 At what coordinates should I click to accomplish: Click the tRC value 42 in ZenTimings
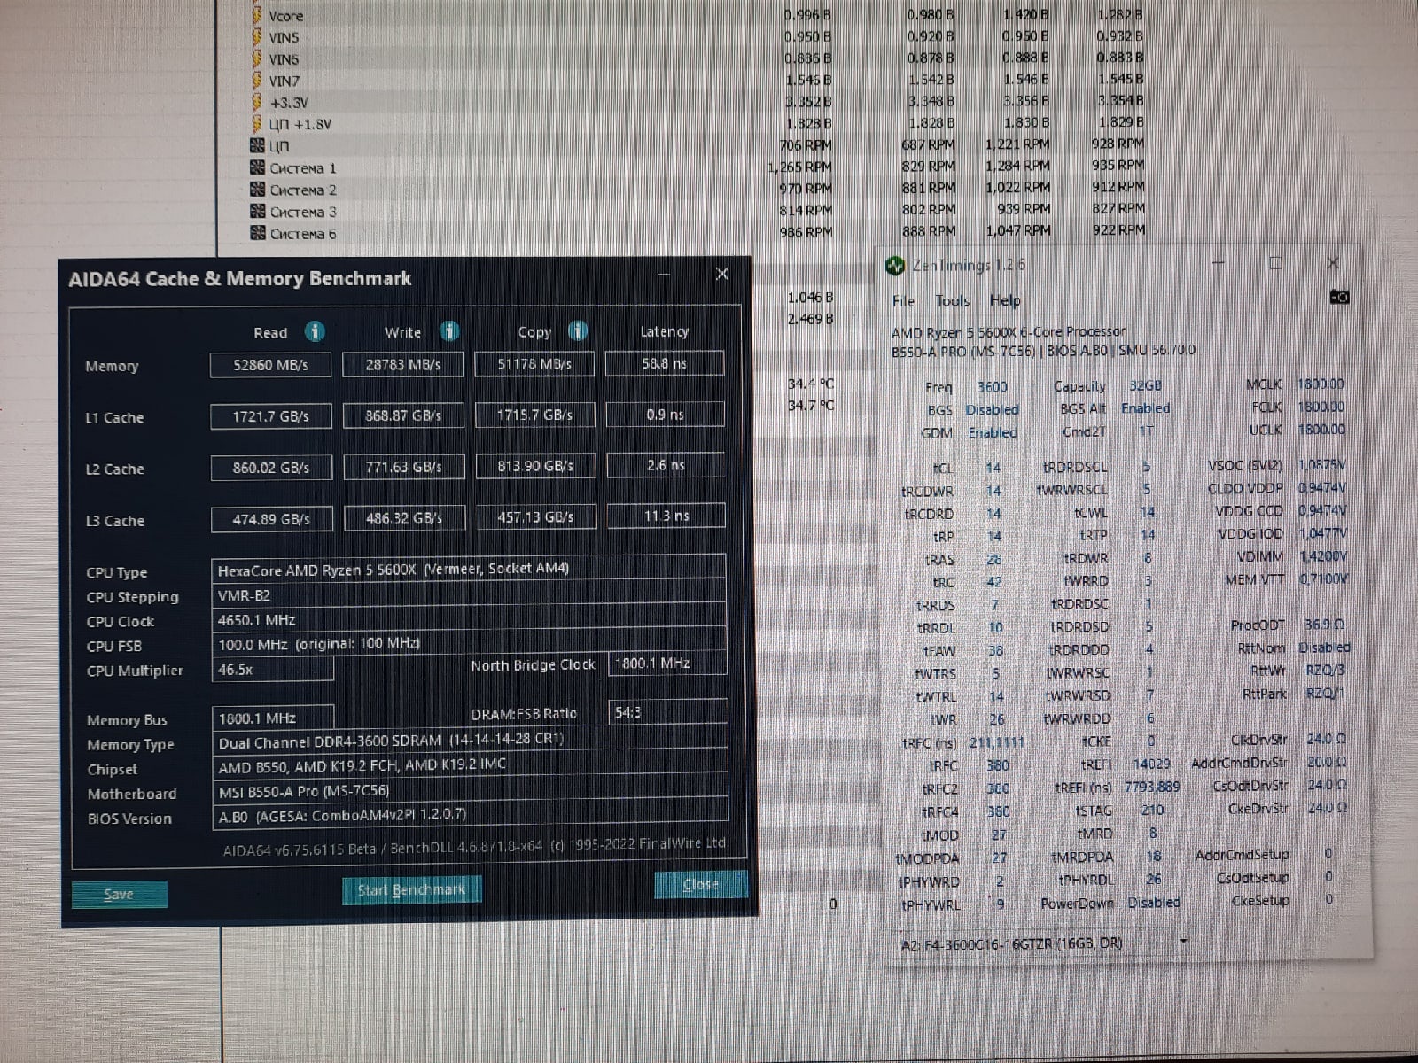994,583
